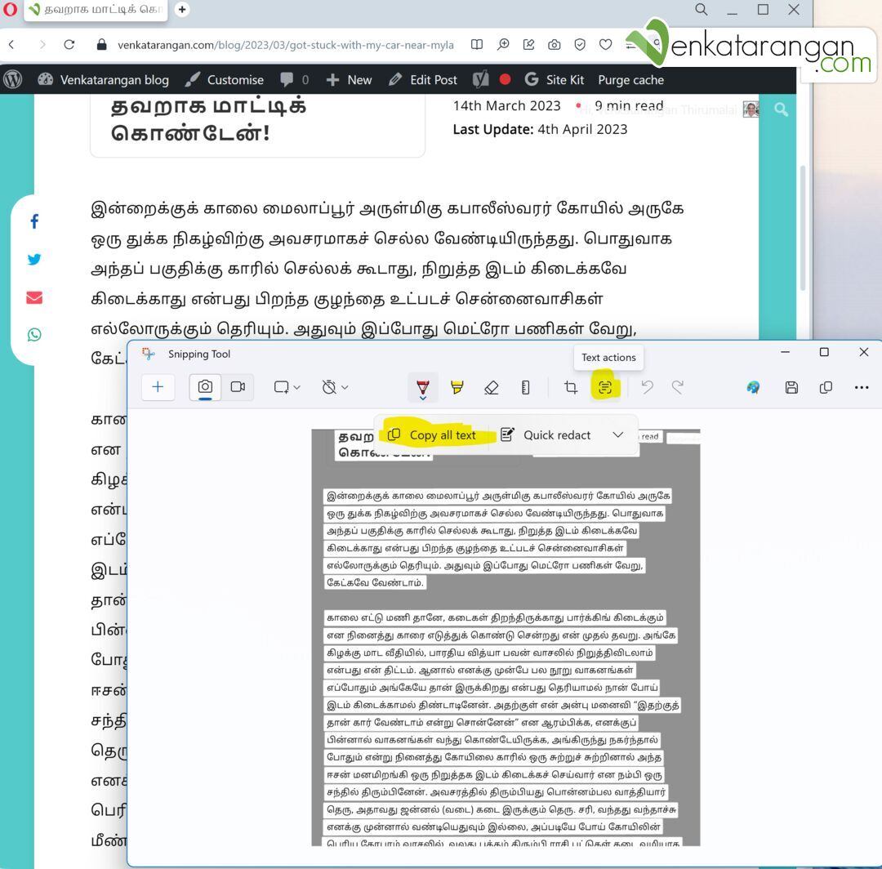Open the snip delay timer dropdown
This screenshot has width=882, height=869.
[333, 387]
